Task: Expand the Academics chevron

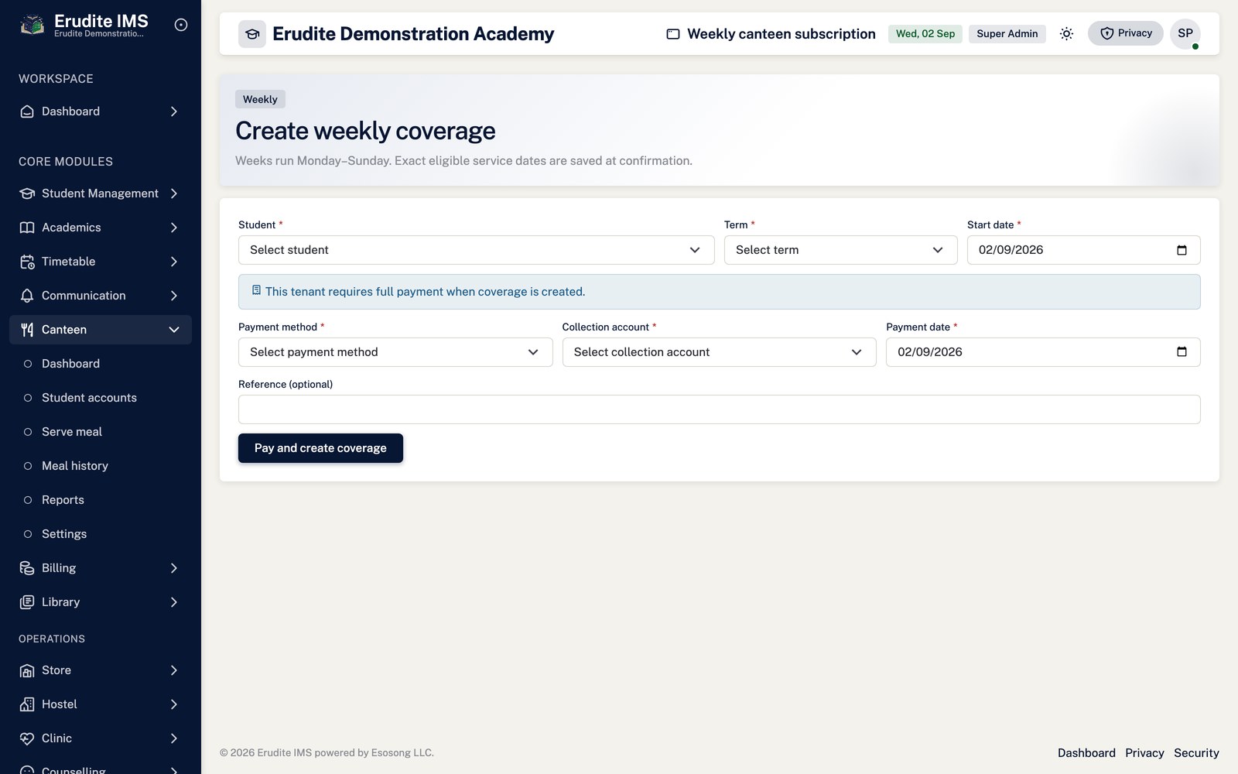Action: coord(174,228)
